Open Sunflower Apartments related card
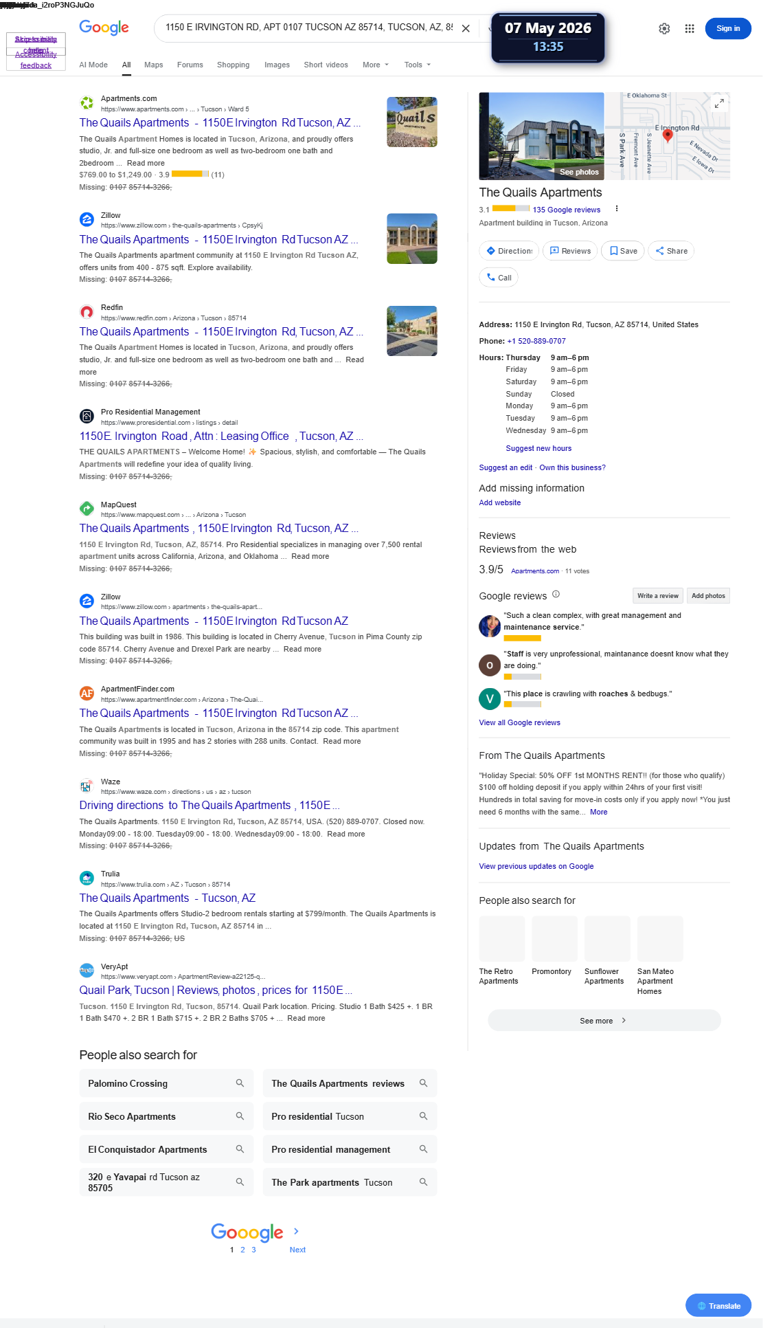This screenshot has width=772, height=1328. click(607, 951)
